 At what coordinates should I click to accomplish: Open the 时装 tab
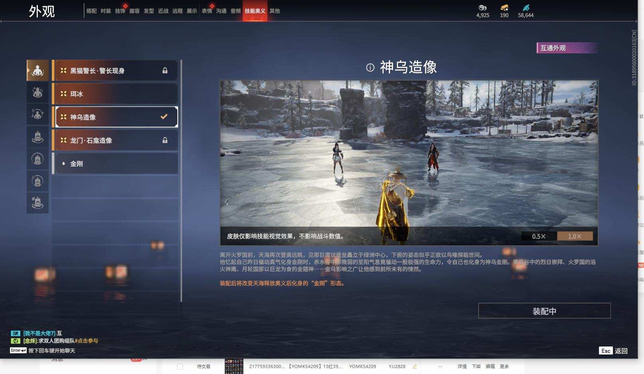[x=106, y=11]
